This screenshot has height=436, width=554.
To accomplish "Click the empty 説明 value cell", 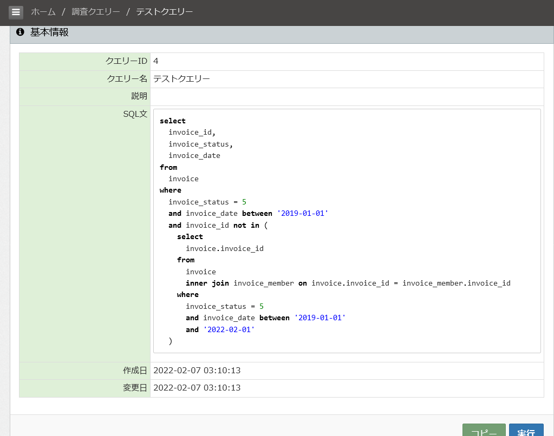I will pyautogui.click(x=347, y=96).
